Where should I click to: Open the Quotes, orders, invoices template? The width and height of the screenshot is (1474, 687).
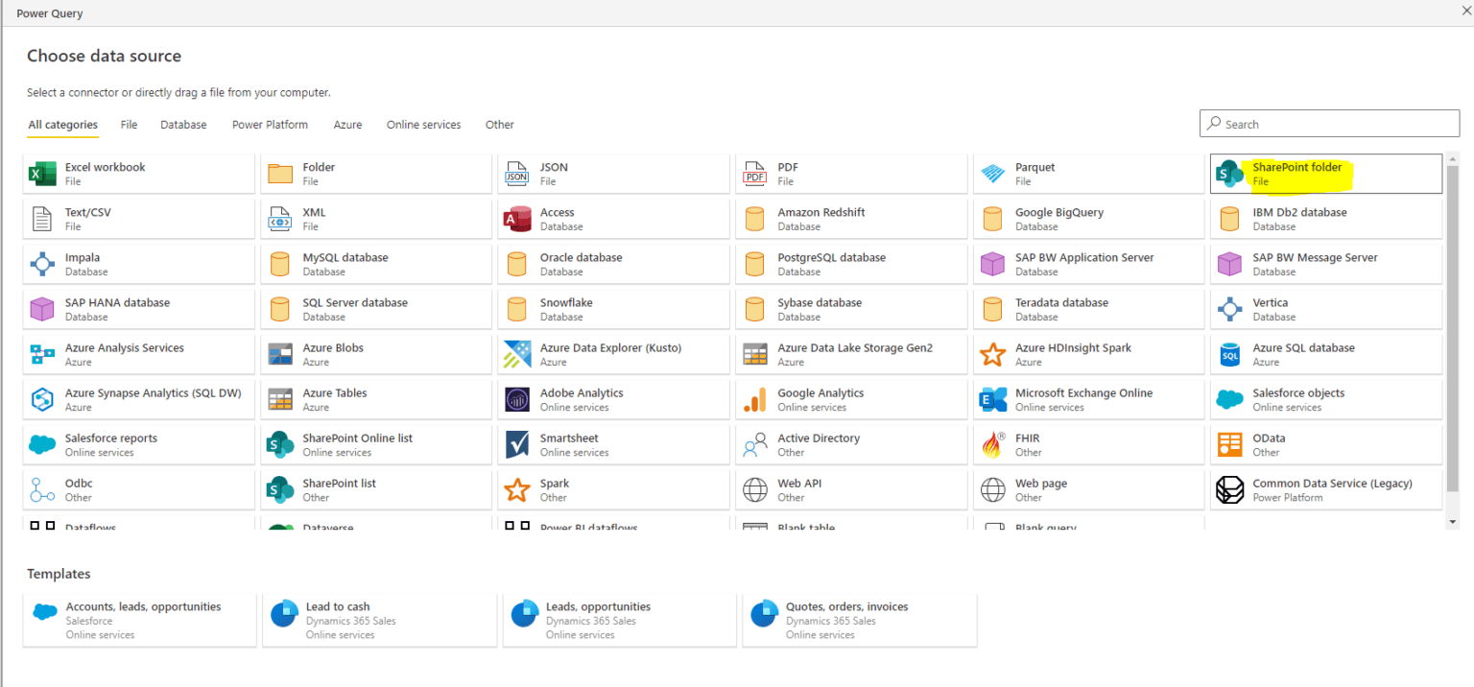pos(859,619)
